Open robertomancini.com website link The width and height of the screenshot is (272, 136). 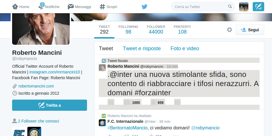pos(36,86)
